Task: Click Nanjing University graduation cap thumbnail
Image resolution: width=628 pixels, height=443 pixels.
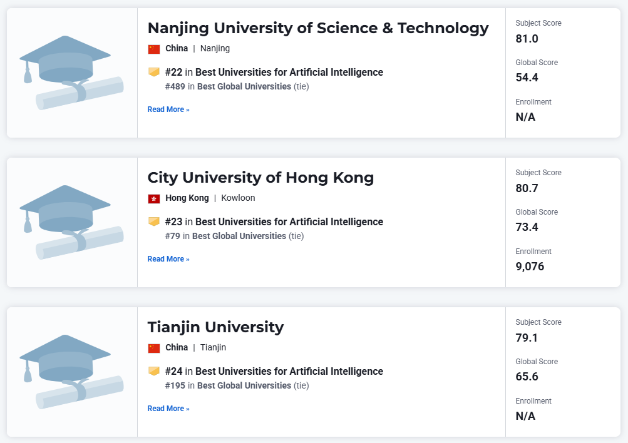Action: [x=72, y=73]
